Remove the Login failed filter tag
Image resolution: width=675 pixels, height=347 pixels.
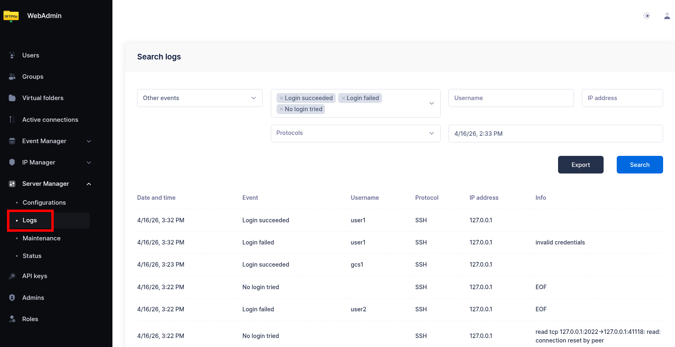pyautogui.click(x=343, y=98)
